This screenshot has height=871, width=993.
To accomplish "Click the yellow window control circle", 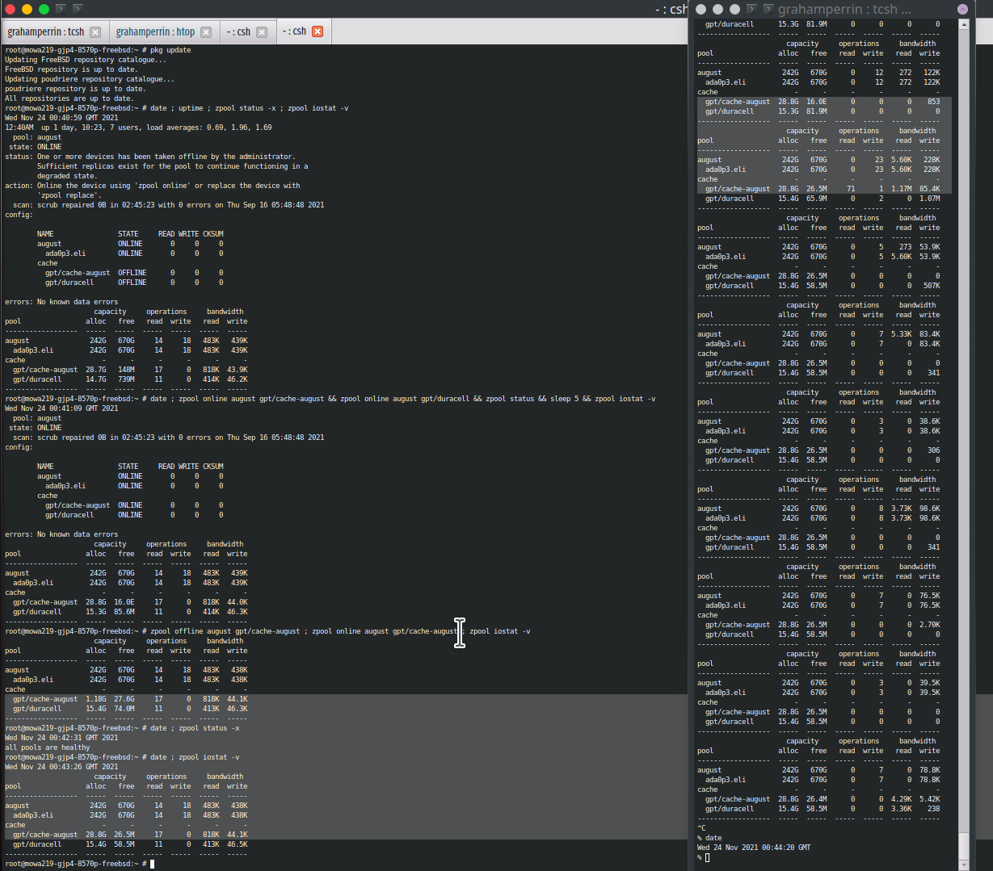I will click(27, 10).
